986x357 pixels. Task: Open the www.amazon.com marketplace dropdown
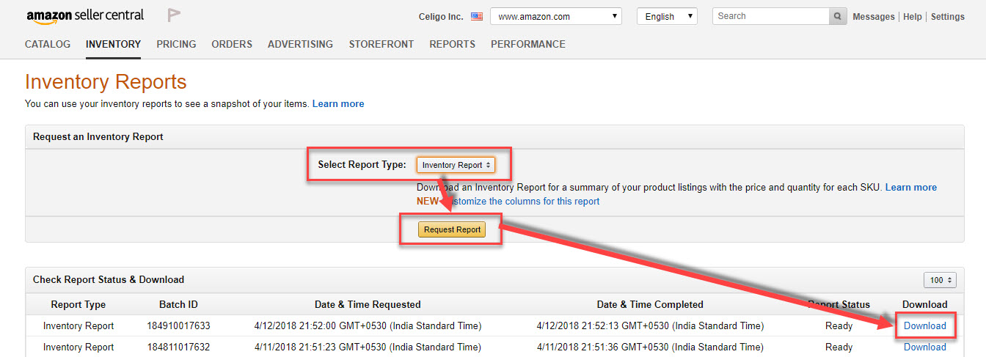[556, 16]
